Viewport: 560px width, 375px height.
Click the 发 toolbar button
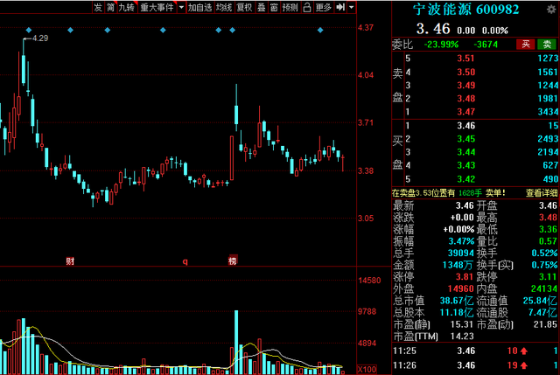[x=98, y=7]
